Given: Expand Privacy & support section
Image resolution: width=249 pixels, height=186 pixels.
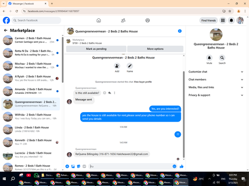Looking at the screenshot, I should coord(216,95).
